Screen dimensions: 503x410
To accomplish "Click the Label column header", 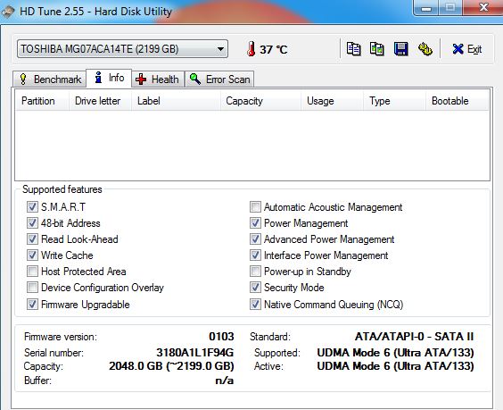I will tap(176, 101).
